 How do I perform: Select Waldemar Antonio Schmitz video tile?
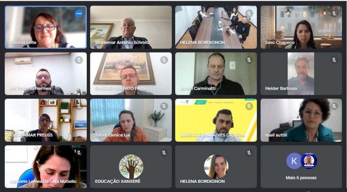131,27
